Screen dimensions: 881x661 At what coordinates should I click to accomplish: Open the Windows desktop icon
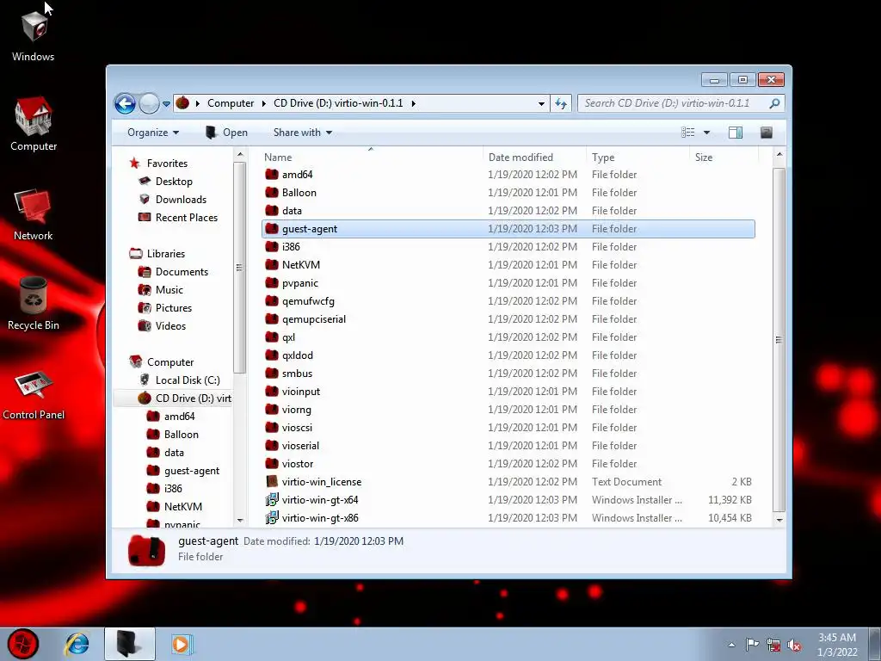34,36
